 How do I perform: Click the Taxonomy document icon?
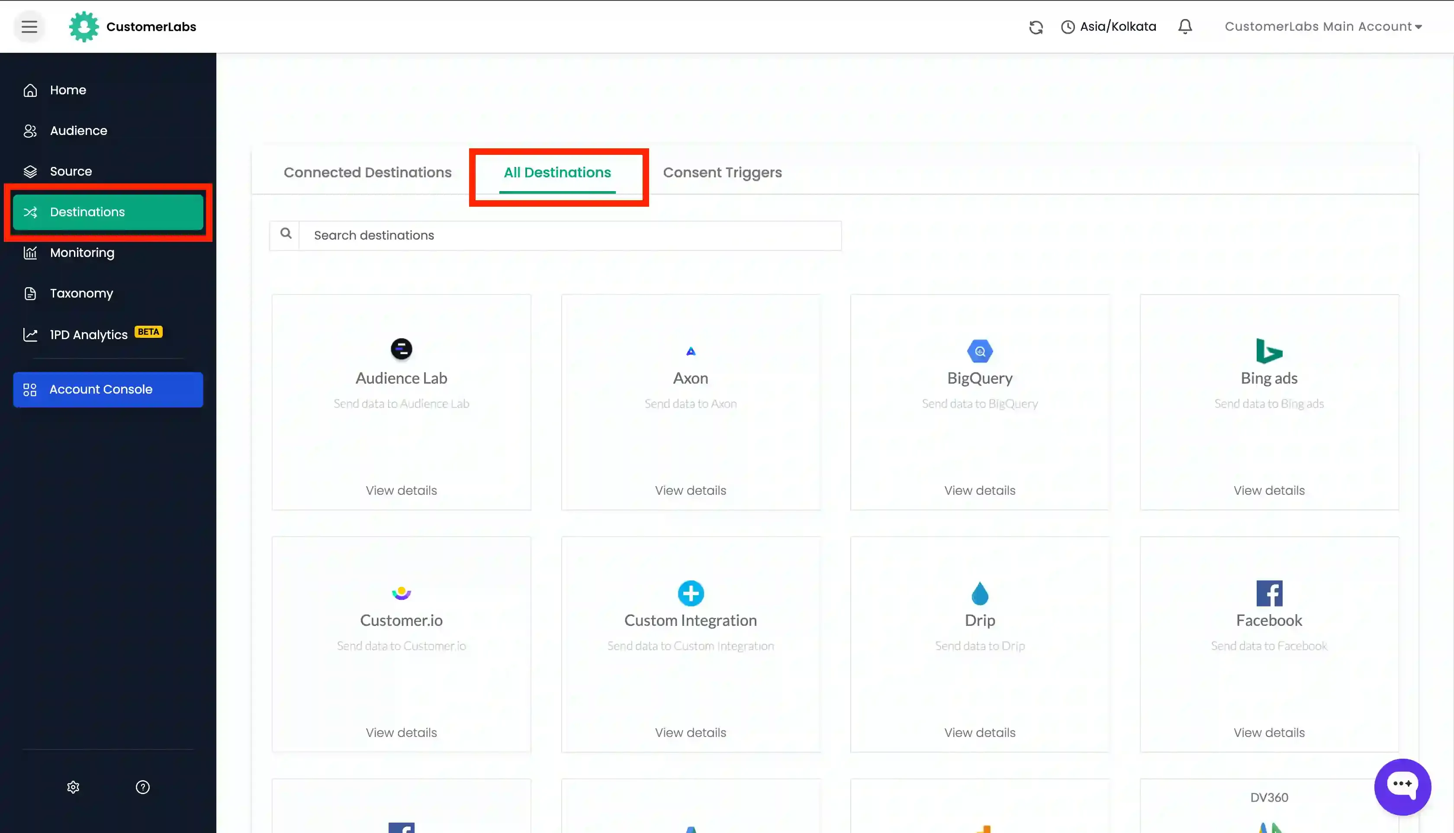pyautogui.click(x=30, y=293)
